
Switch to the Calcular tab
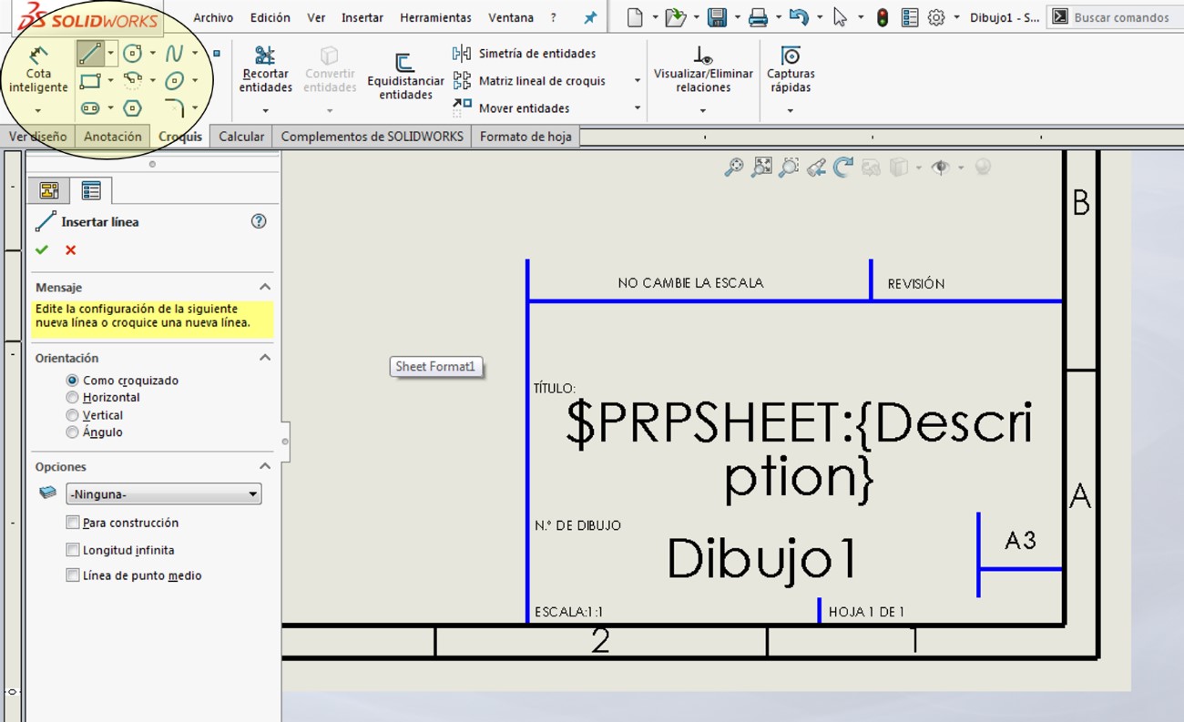coord(241,137)
